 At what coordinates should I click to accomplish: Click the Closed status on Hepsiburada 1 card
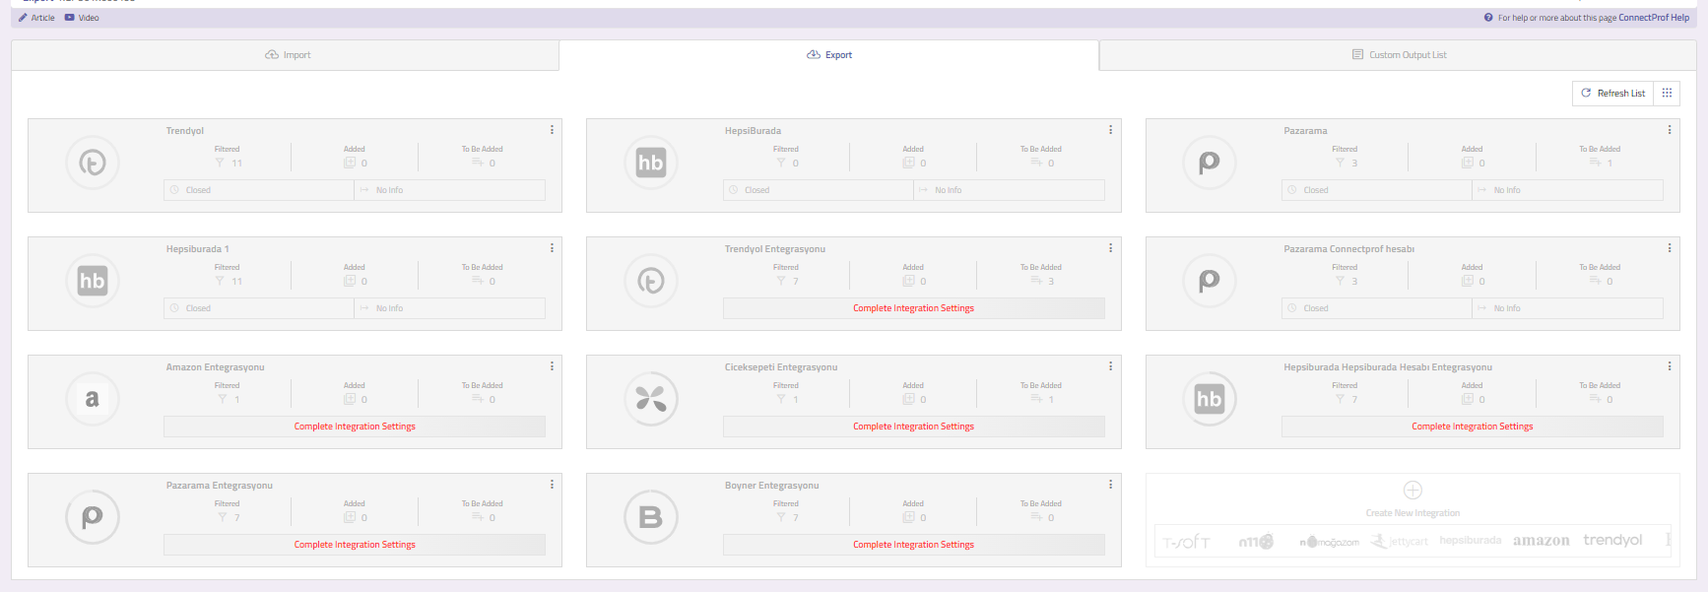198,308
